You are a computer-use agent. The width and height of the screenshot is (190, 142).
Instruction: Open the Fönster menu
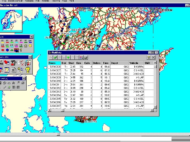click(46, 1)
